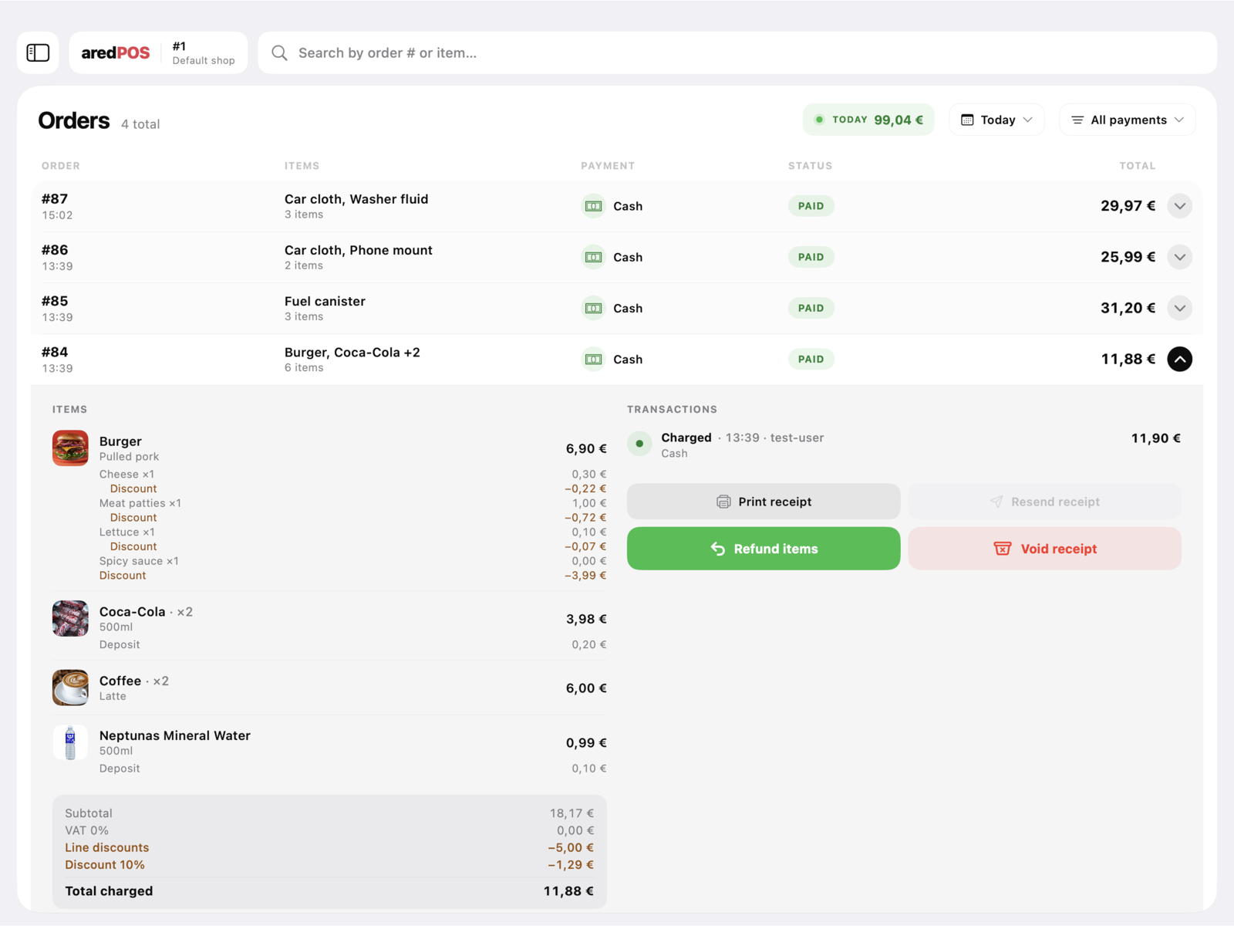Open the Today date dropdown
Viewport: 1234px width, 926px height.
pyautogui.click(x=996, y=120)
